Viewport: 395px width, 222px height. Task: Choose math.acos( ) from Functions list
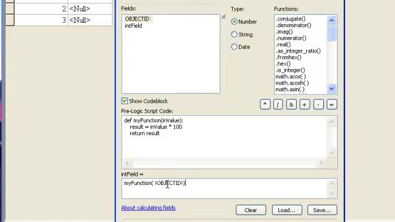tap(291, 76)
